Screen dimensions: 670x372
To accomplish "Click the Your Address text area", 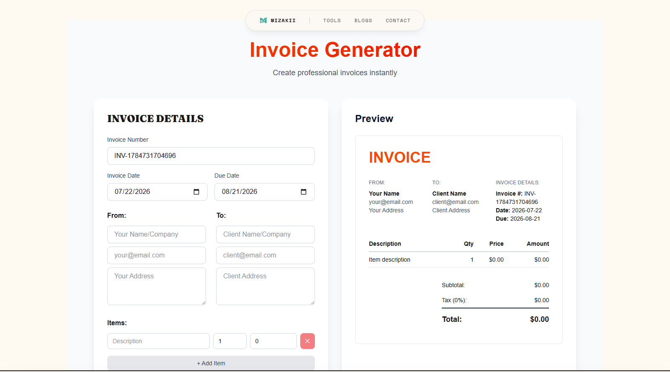I will 157,286.
